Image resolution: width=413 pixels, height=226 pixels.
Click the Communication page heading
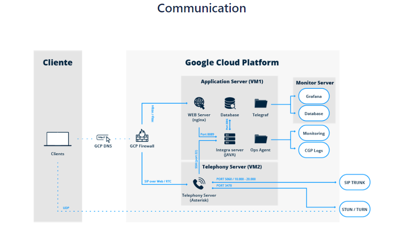(x=201, y=8)
